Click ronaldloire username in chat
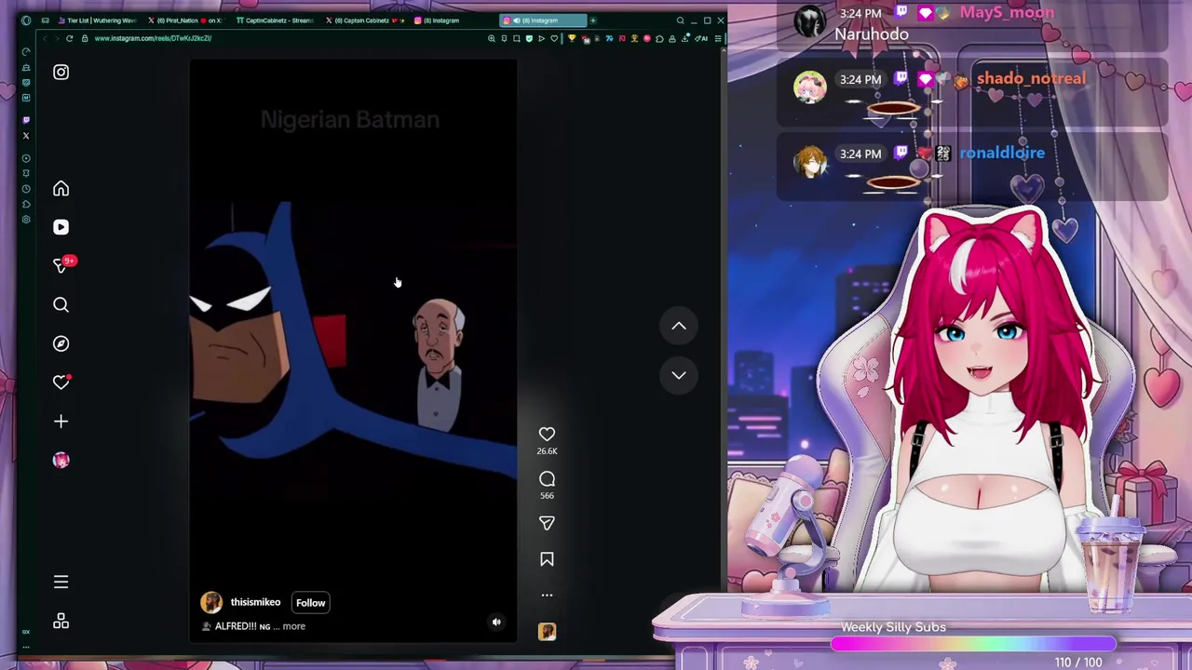The image size is (1192, 670). pyautogui.click(x=1002, y=154)
